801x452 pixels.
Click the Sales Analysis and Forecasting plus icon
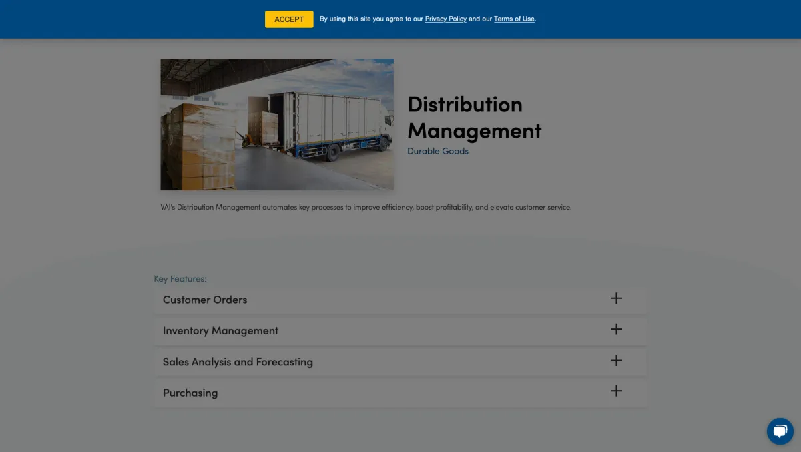(x=616, y=361)
